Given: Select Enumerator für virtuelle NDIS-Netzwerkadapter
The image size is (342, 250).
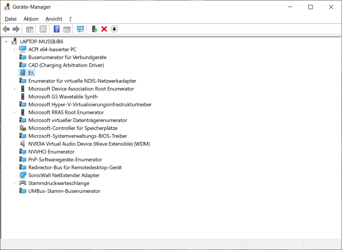Looking at the screenshot, I should (x=82, y=81).
